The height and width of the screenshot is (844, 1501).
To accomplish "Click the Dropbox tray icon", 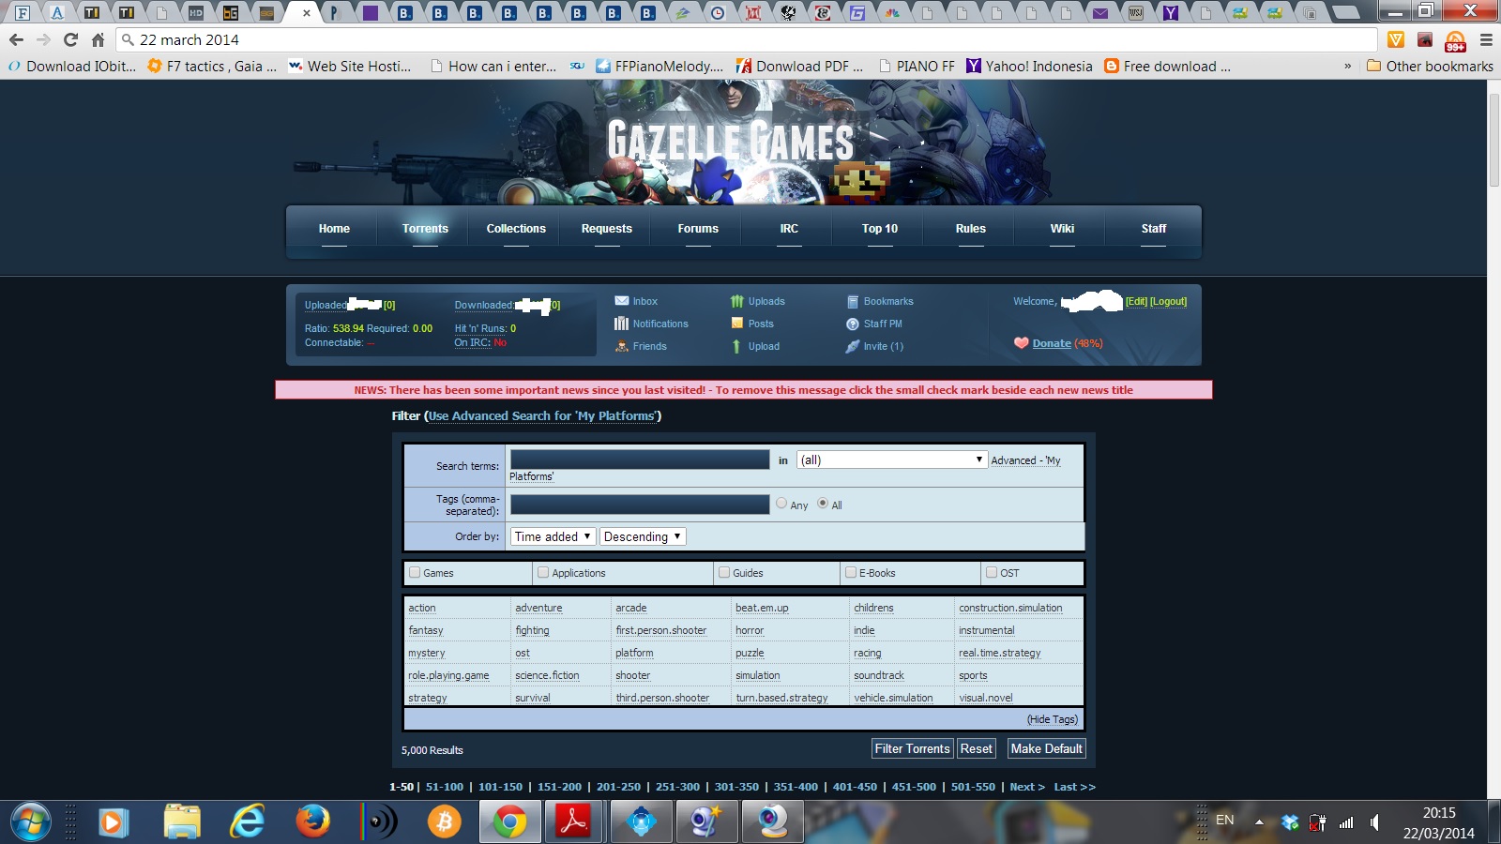I will click(x=1291, y=822).
